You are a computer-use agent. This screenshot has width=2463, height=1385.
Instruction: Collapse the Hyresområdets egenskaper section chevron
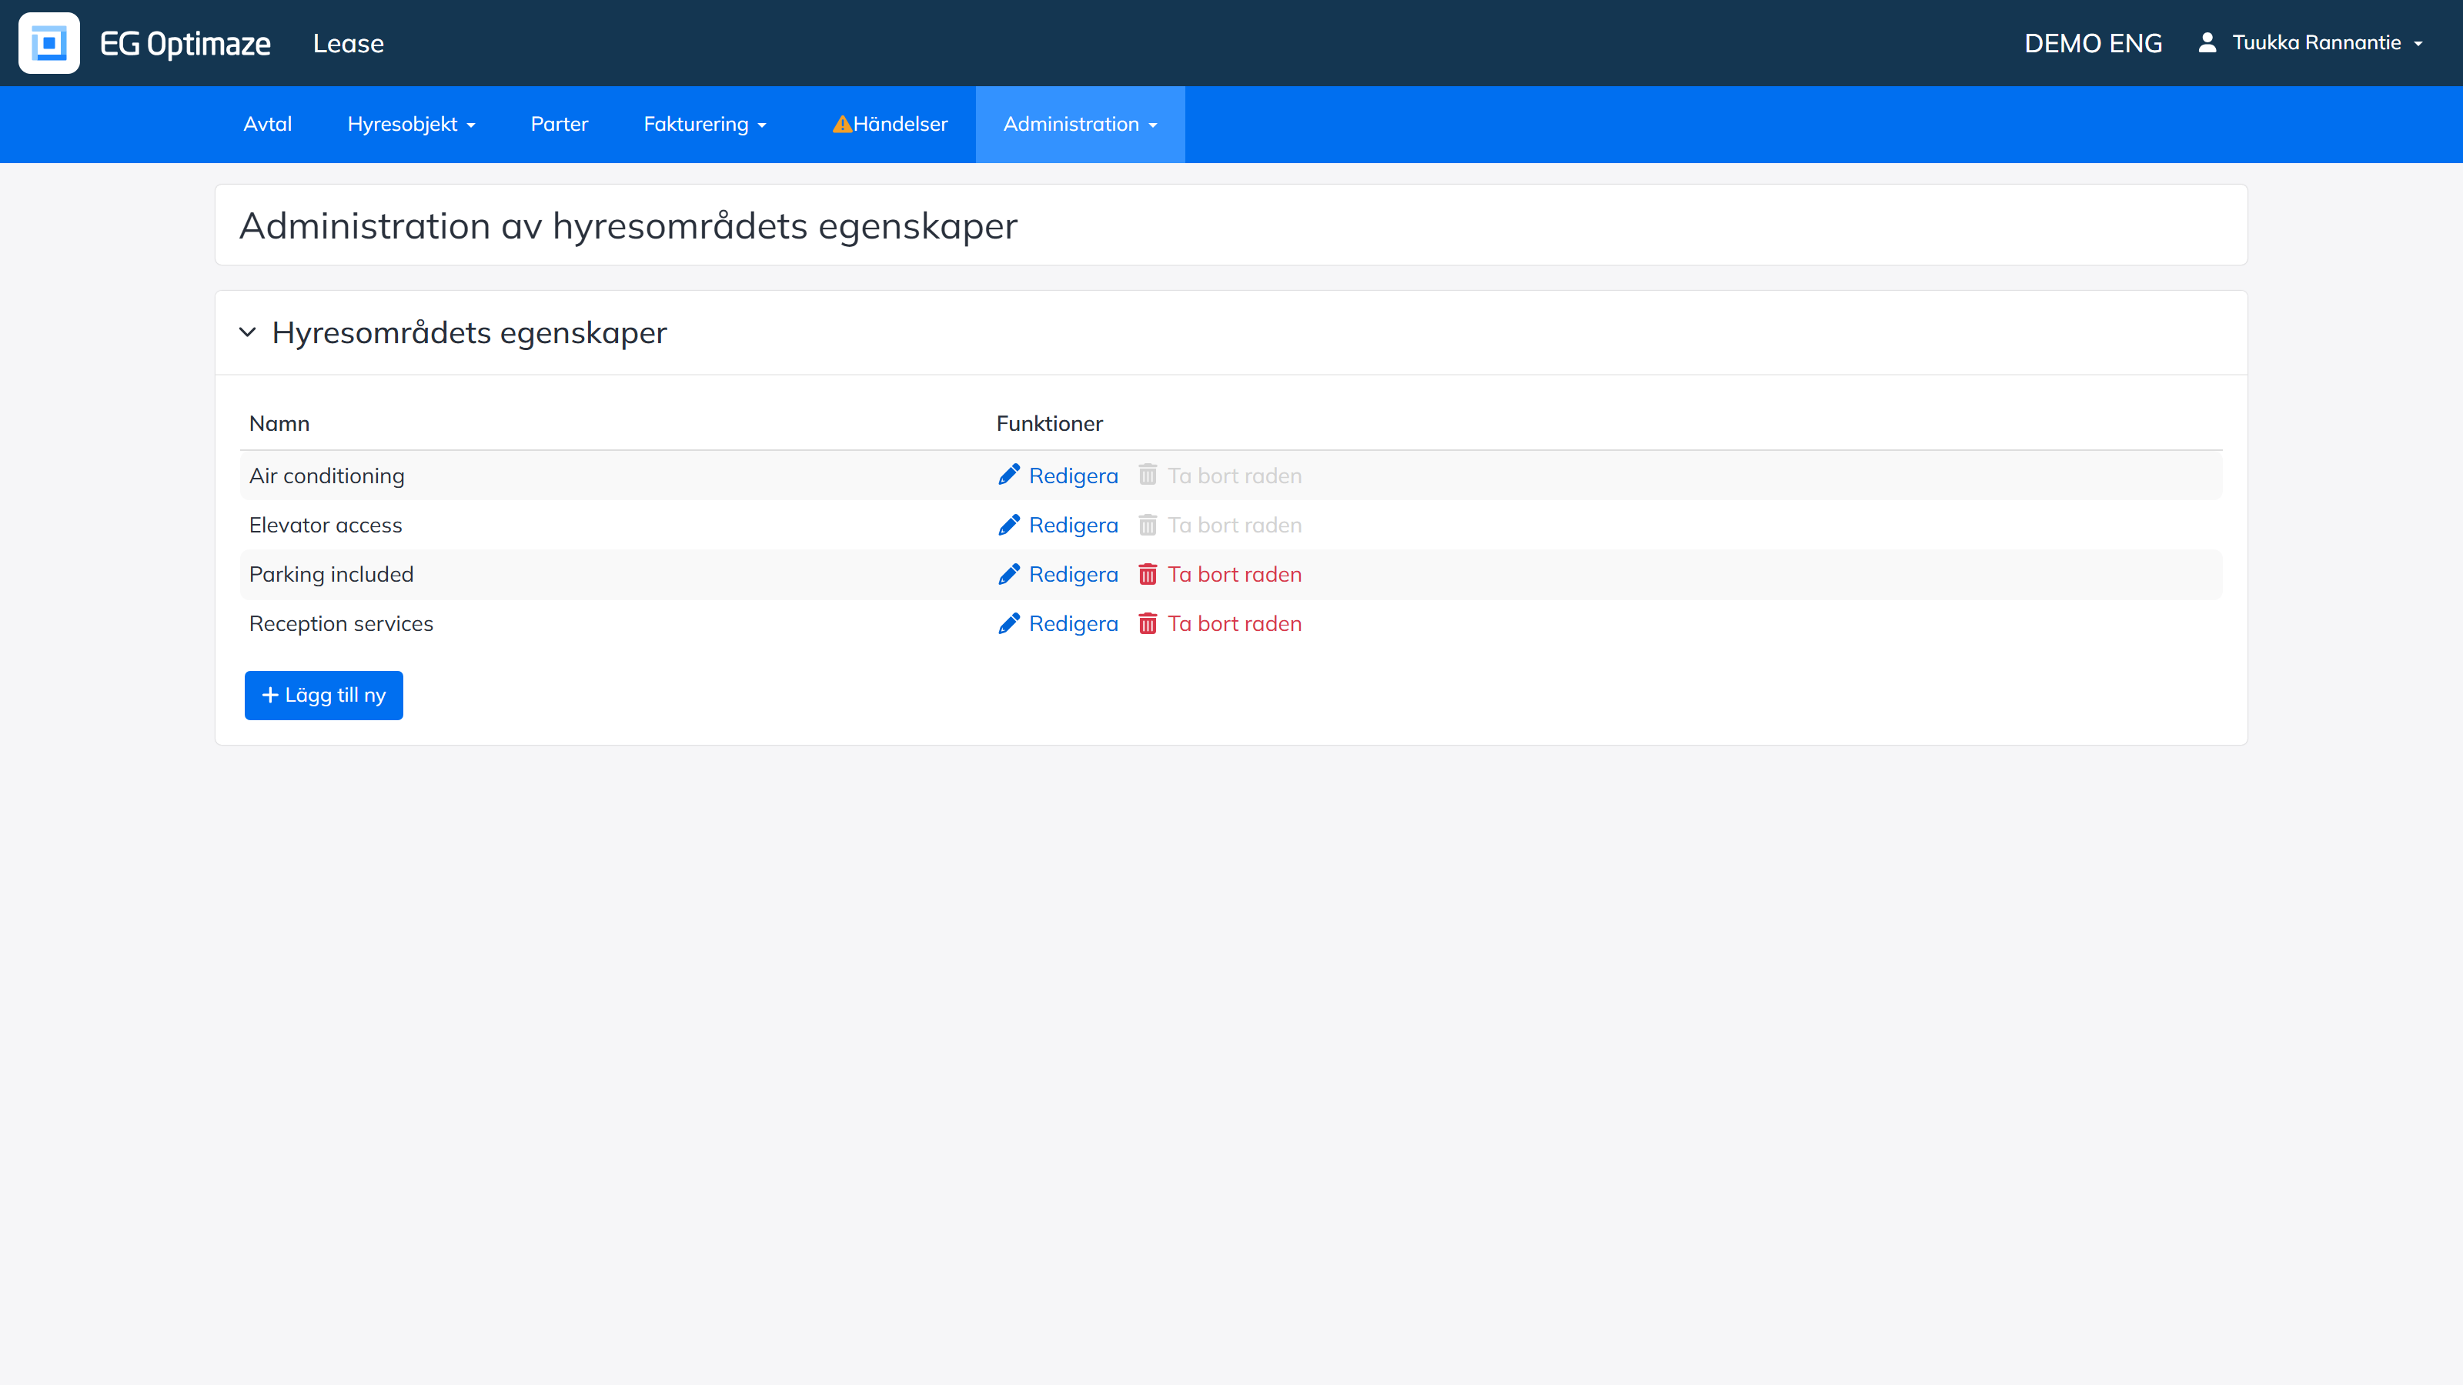pos(248,332)
